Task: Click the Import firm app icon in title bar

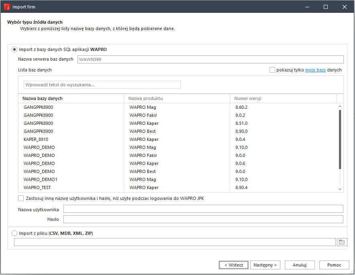Action: pyautogui.click(x=7, y=7)
